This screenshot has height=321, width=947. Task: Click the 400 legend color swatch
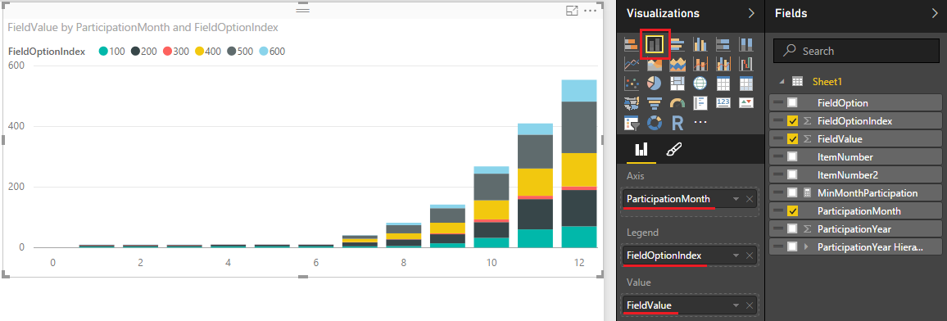tap(199, 52)
